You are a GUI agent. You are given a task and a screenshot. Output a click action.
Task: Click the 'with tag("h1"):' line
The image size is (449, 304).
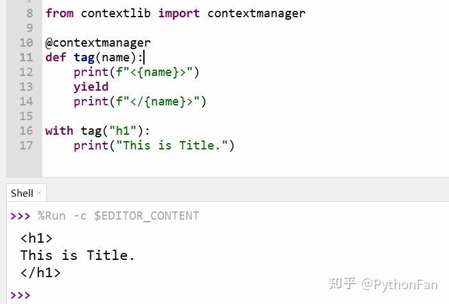pyautogui.click(x=97, y=131)
